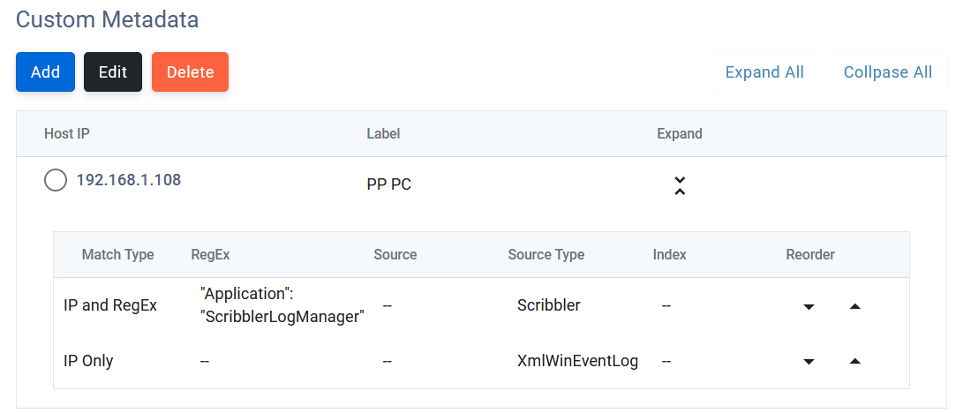Image resolution: width=963 pixels, height=413 pixels.
Task: Expand all rows with Expand All
Action: 764,72
